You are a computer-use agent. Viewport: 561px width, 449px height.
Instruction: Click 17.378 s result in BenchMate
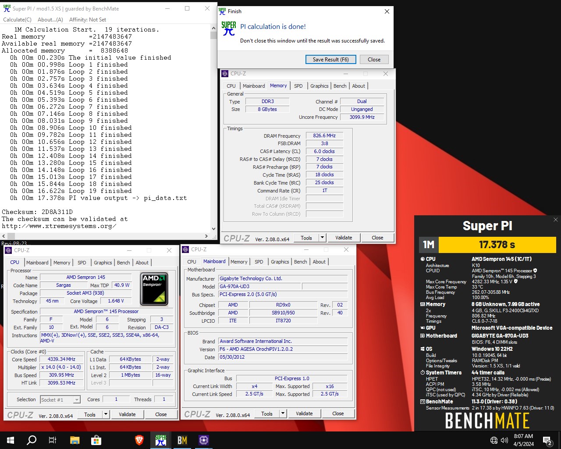pos(497,245)
